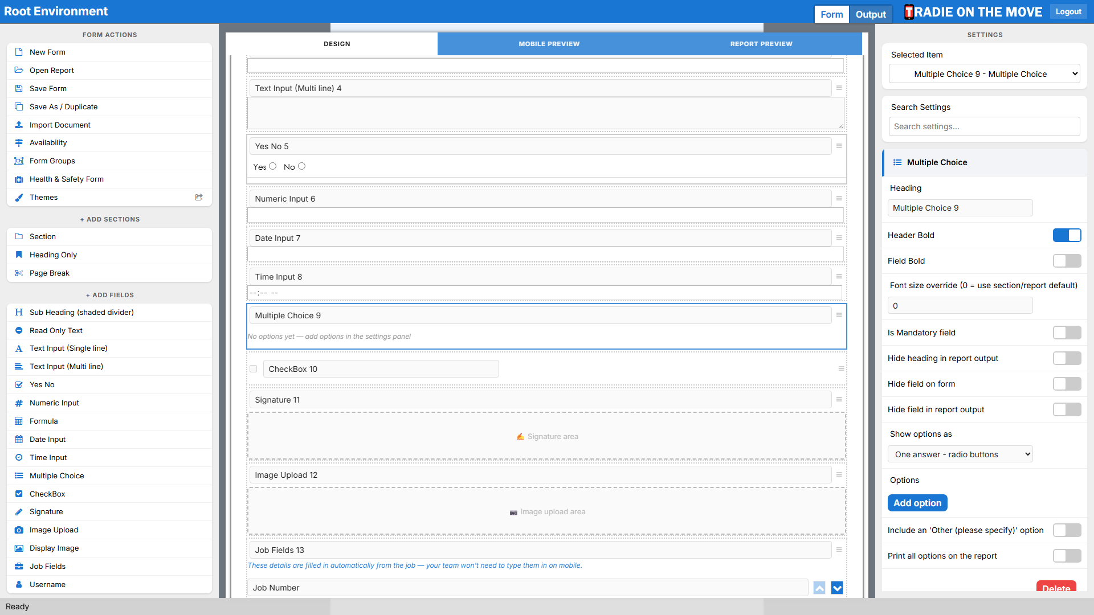
Task: Toggle Hide field on form switch
Action: (x=1067, y=384)
